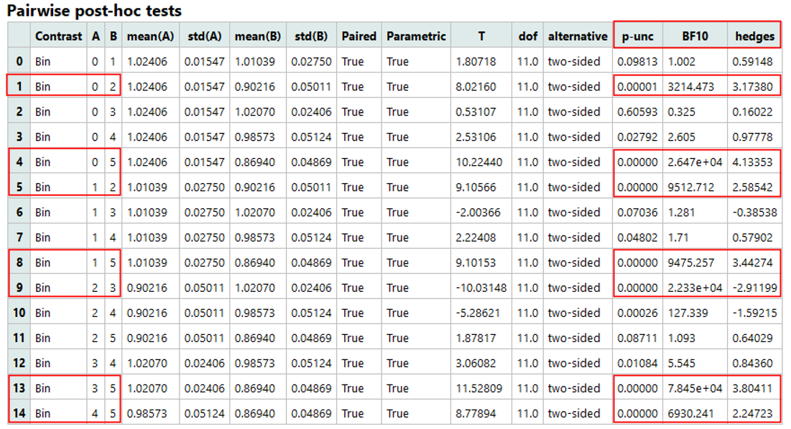
Task: Click the "Pairwise post-hoc tests" title text
Action: [92, 11]
